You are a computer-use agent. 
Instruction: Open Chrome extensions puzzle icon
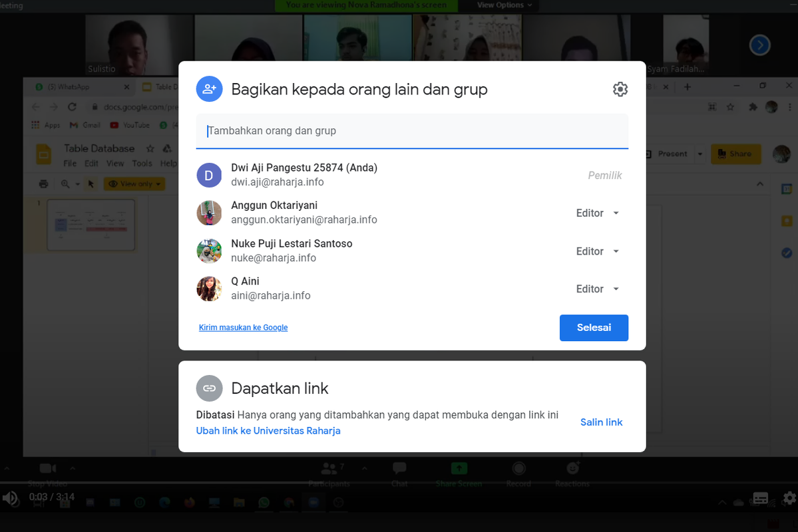(753, 107)
